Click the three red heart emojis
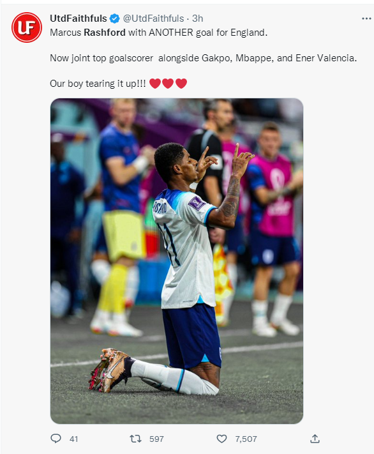This screenshot has height=454, width=374. pyautogui.click(x=168, y=84)
